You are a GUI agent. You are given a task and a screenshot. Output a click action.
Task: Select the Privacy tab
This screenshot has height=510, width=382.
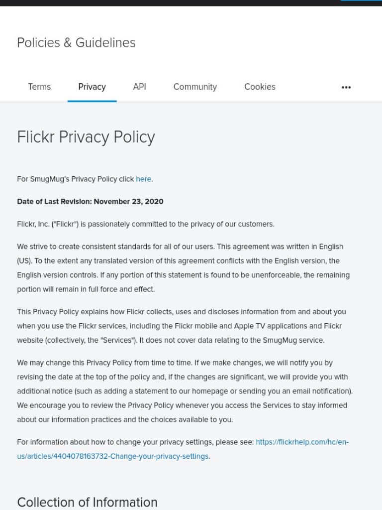[x=92, y=87]
